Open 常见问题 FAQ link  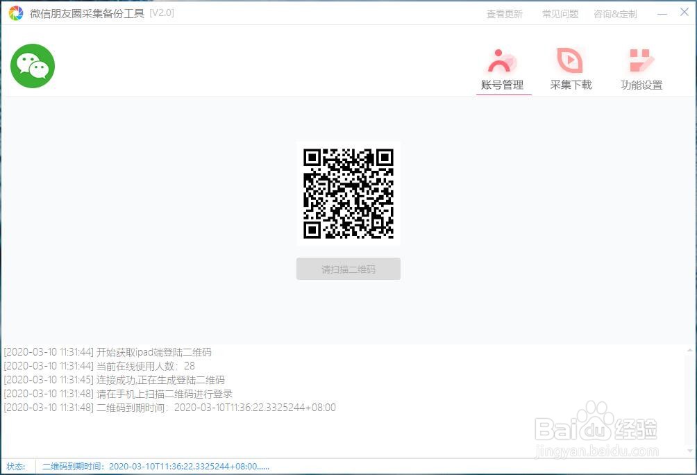pyautogui.click(x=560, y=14)
